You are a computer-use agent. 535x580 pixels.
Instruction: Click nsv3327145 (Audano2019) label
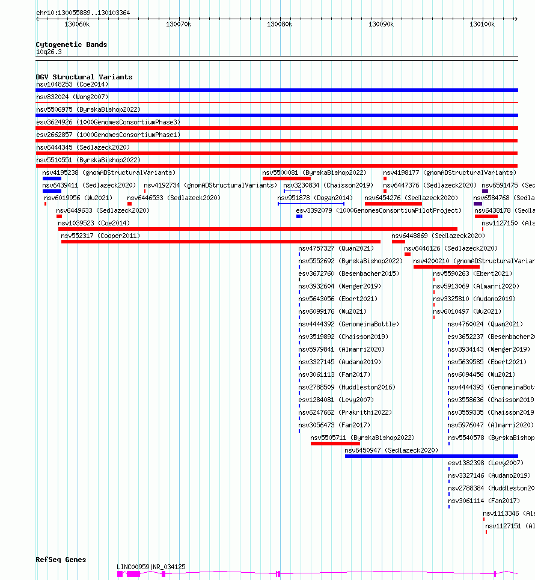pyautogui.click(x=340, y=362)
